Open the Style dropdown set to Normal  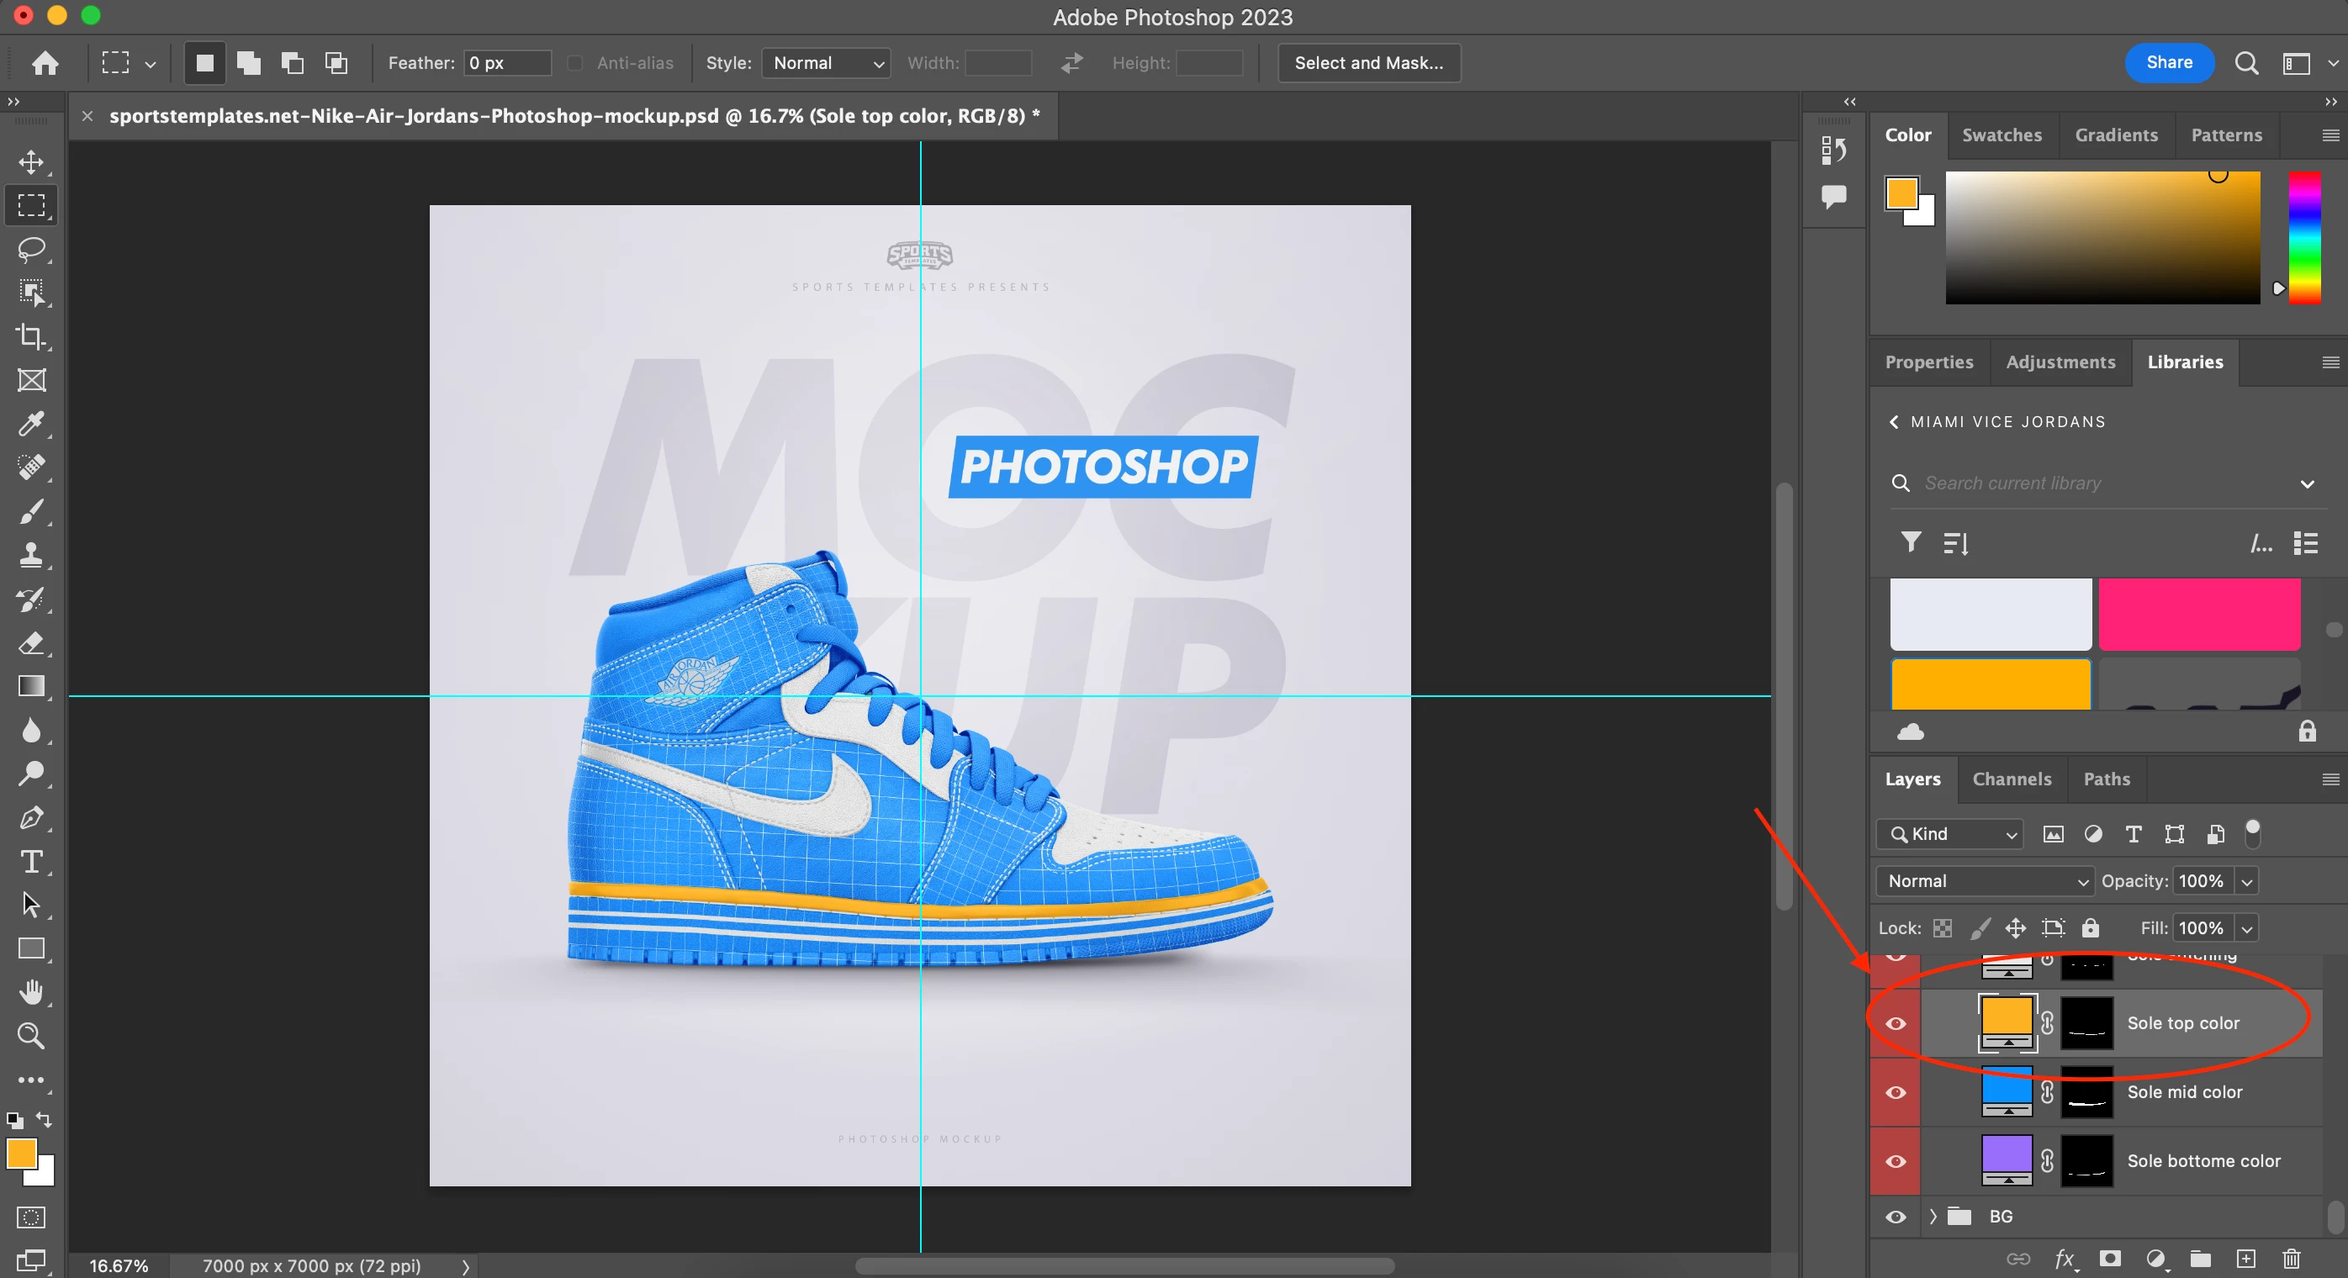click(826, 63)
